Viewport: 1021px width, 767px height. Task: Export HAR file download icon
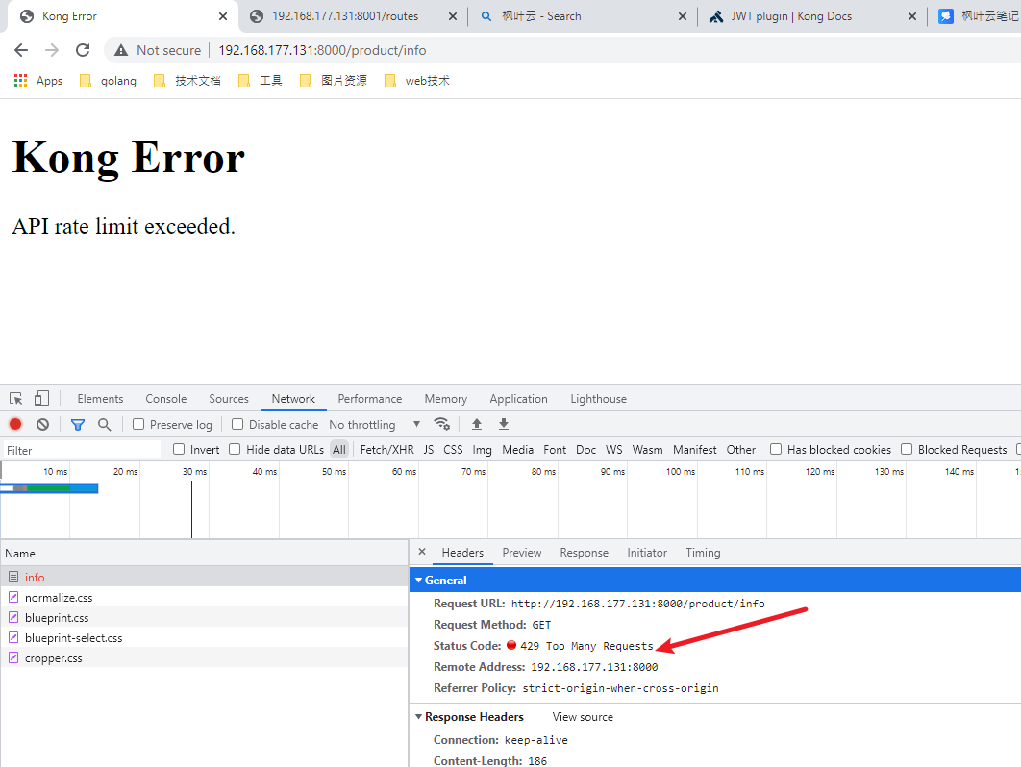click(x=504, y=424)
